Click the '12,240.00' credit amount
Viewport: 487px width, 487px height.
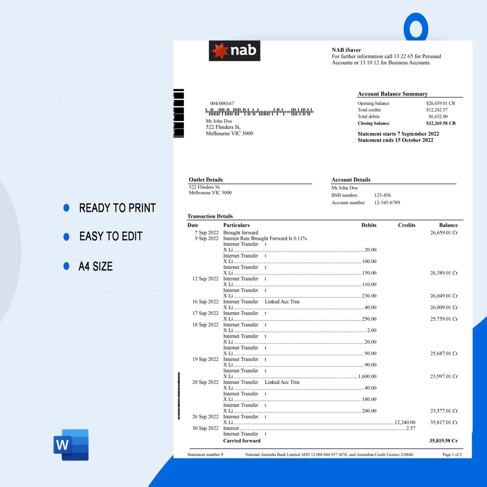[405, 423]
